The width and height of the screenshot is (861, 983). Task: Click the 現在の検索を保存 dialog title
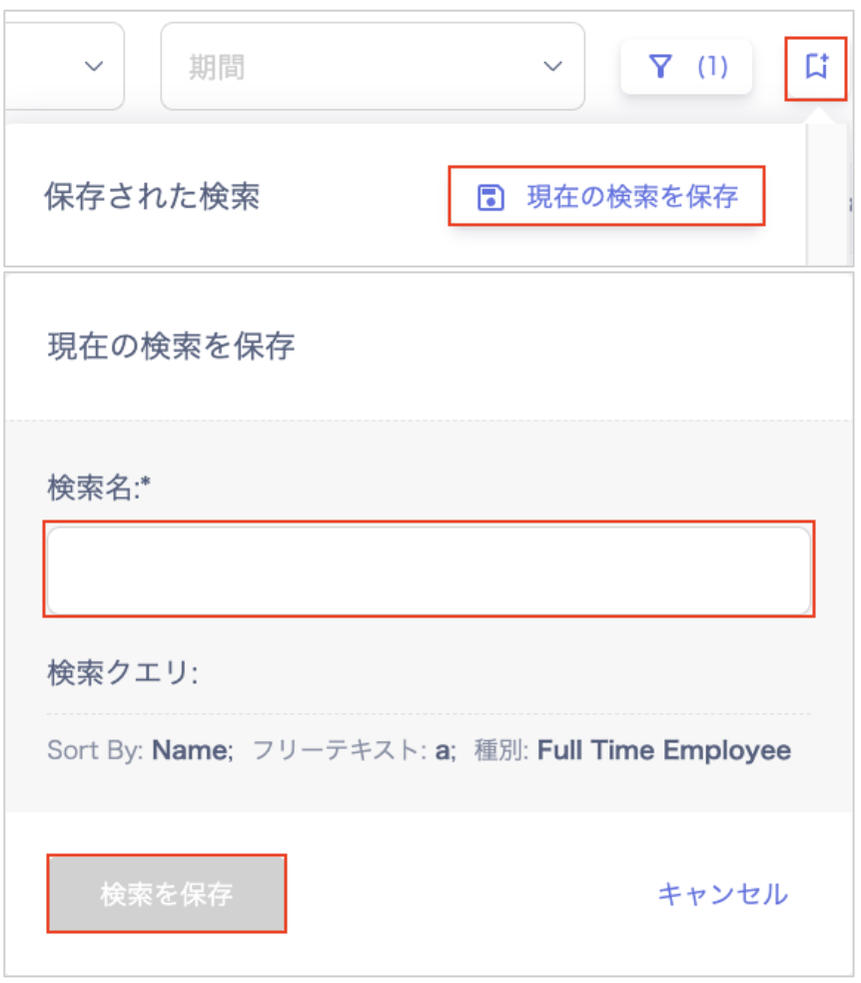tap(171, 347)
